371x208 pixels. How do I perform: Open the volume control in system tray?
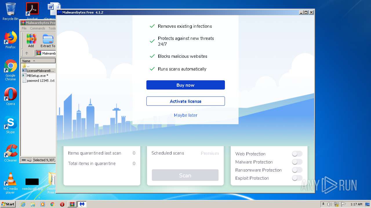point(330,204)
